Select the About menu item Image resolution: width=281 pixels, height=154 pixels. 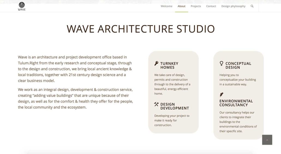pyautogui.click(x=181, y=6)
